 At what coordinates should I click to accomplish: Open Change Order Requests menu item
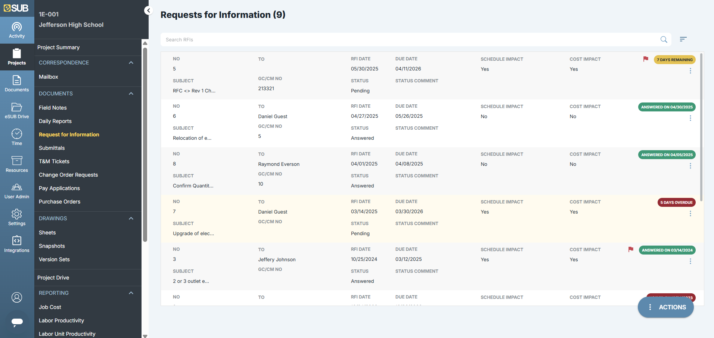click(68, 175)
